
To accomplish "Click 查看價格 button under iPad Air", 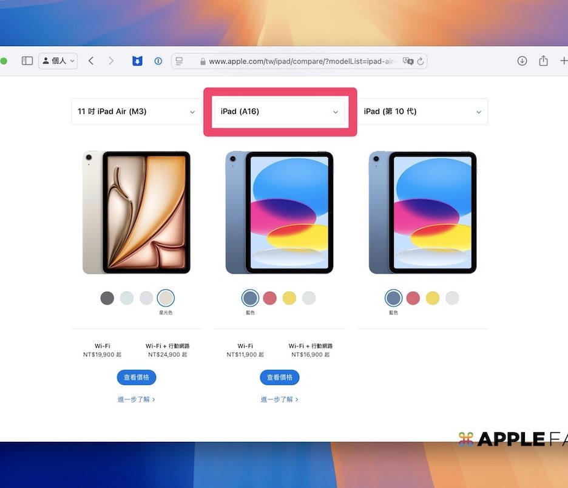I will pyautogui.click(x=137, y=378).
